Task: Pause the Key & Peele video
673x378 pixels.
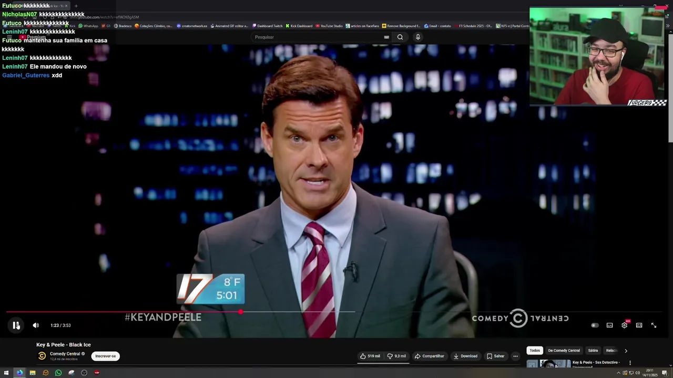Action: (x=16, y=325)
